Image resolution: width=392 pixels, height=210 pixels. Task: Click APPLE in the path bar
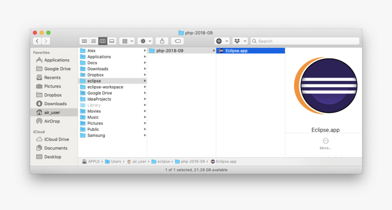pyautogui.click(x=91, y=162)
